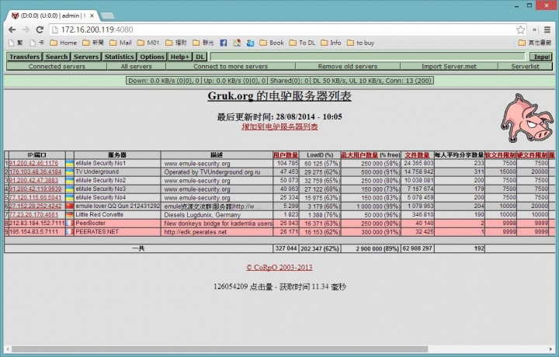Open the to buy bookmarks folder
The image size is (559, 357).
(360, 43)
